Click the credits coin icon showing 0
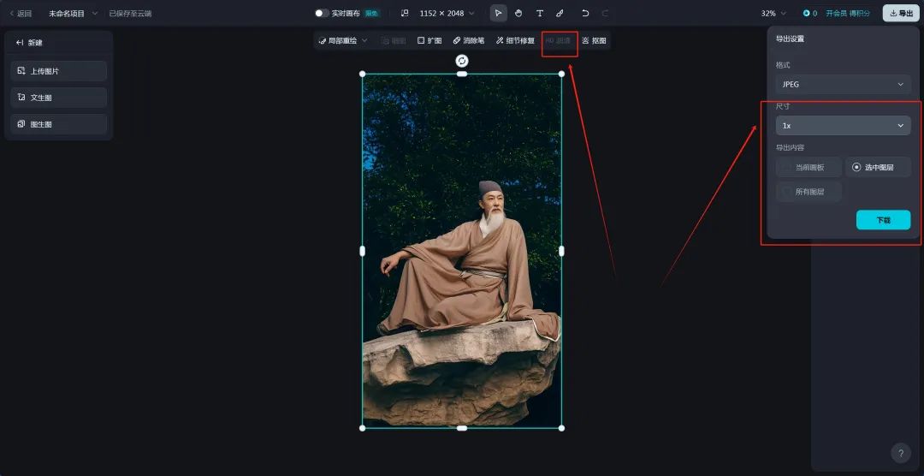This screenshot has height=476, width=924. (x=807, y=13)
